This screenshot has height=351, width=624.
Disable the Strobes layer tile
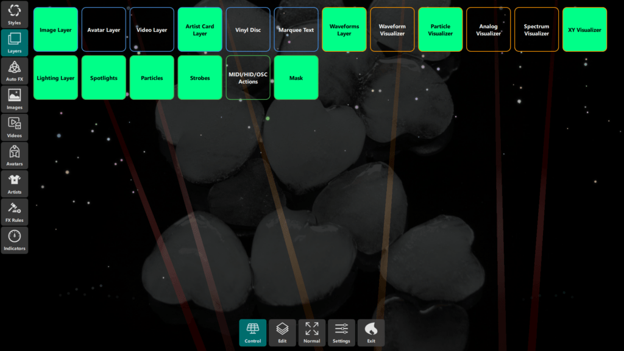(x=200, y=77)
